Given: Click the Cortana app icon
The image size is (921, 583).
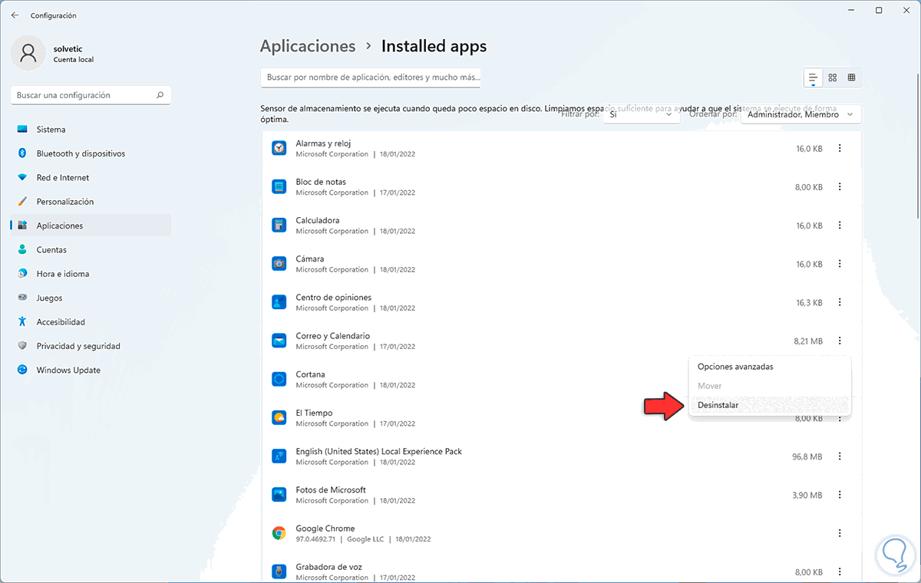Looking at the screenshot, I should coord(279,379).
